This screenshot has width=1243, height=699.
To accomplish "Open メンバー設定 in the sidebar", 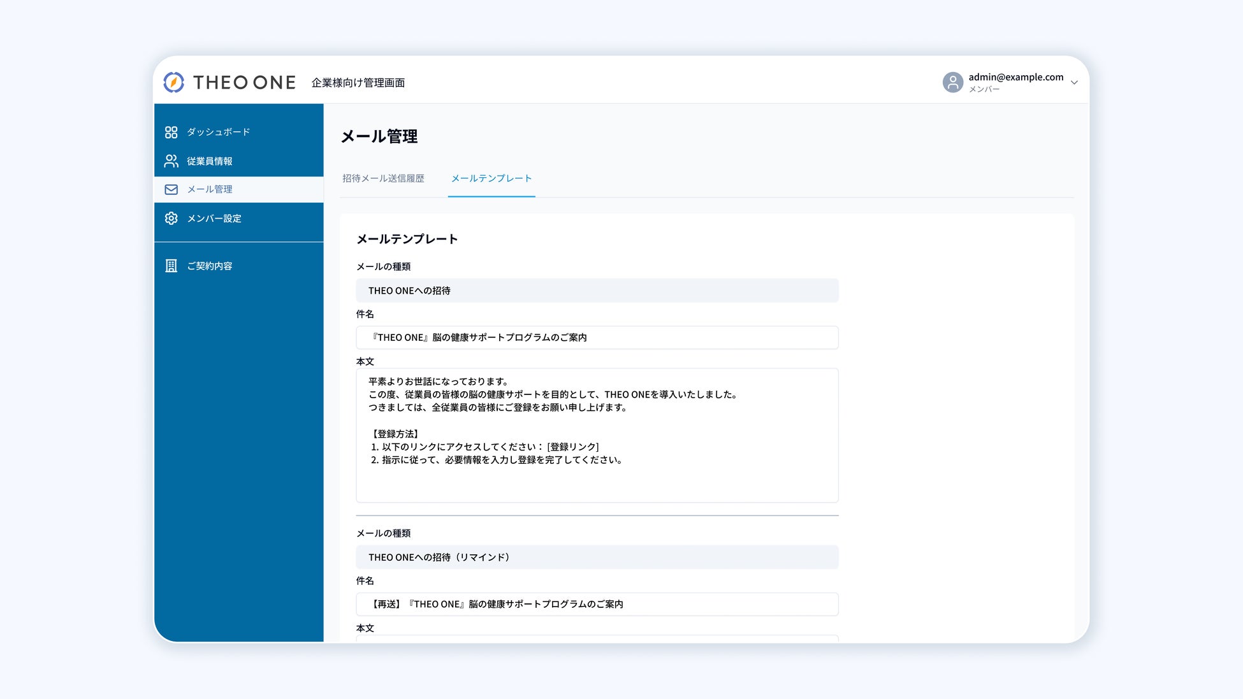I will (x=239, y=219).
